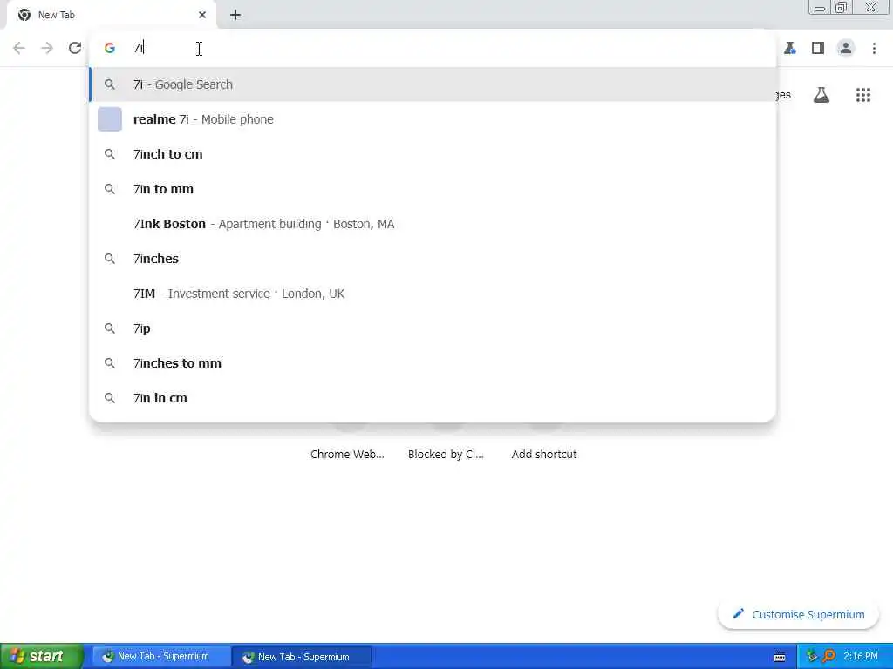Select the New Tab browser tab
893x669 pixels.
(x=112, y=15)
